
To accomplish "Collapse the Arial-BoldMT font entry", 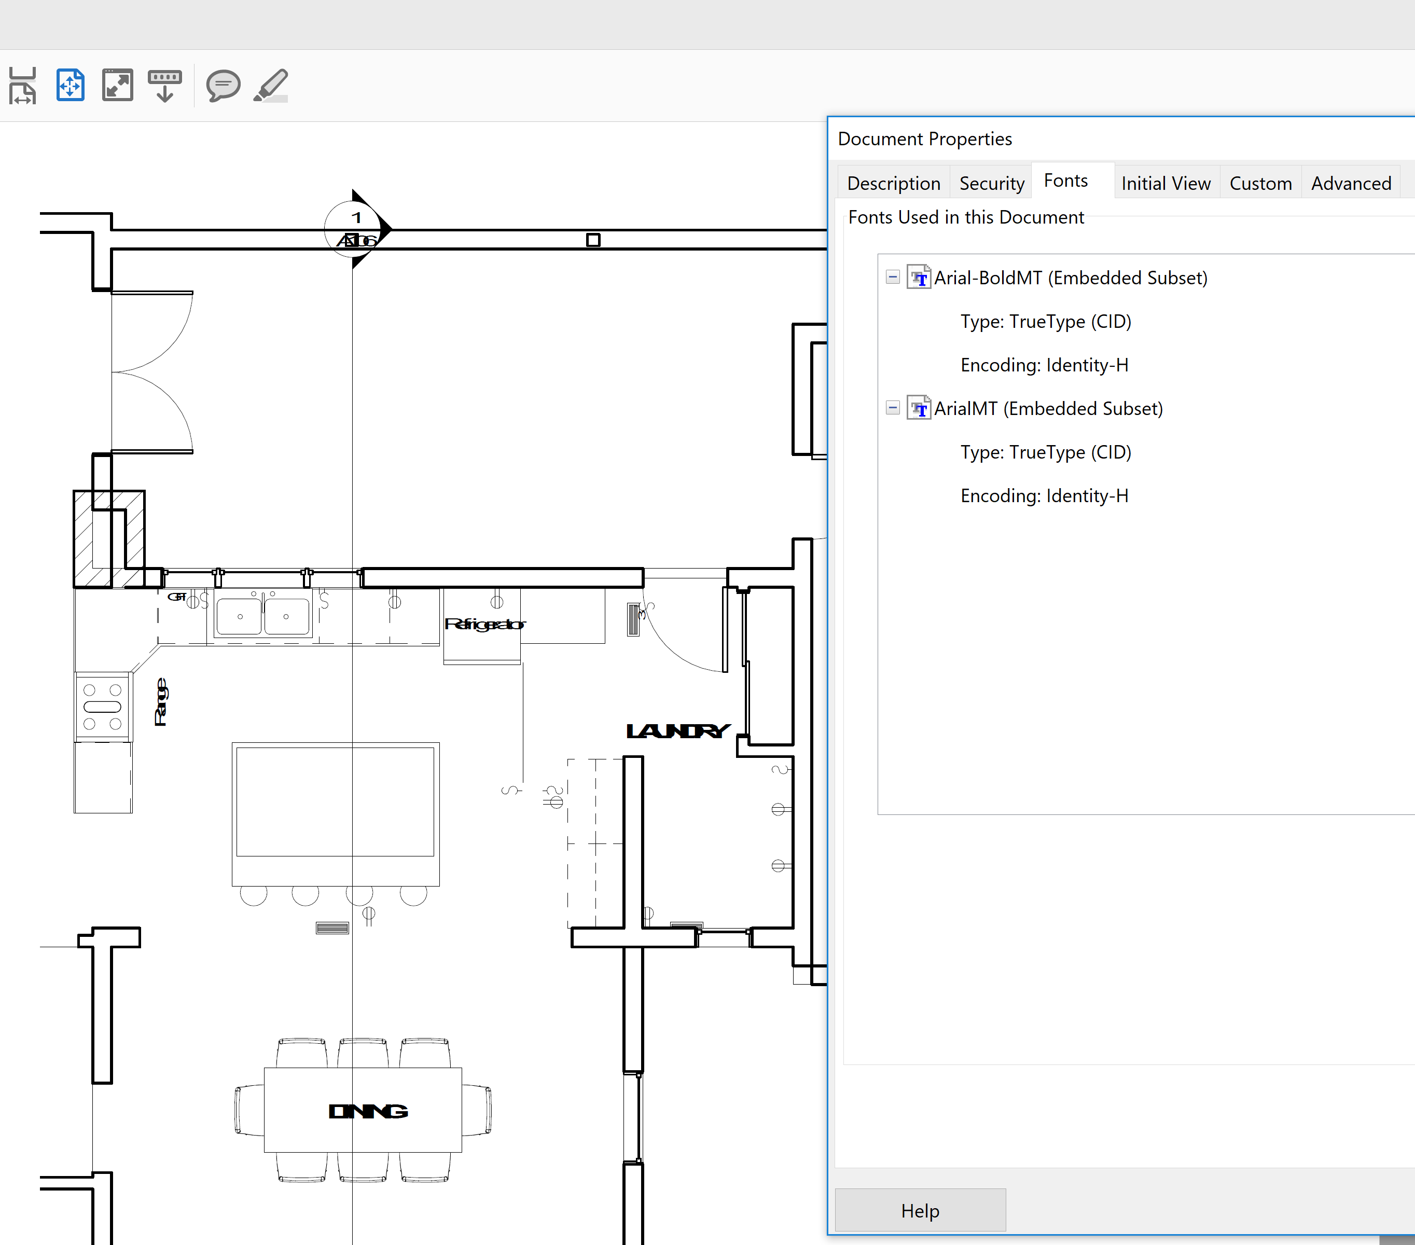I will click(892, 277).
